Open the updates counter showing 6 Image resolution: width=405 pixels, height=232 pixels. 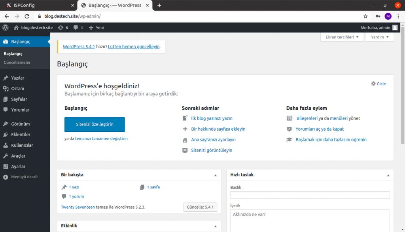[x=63, y=28]
